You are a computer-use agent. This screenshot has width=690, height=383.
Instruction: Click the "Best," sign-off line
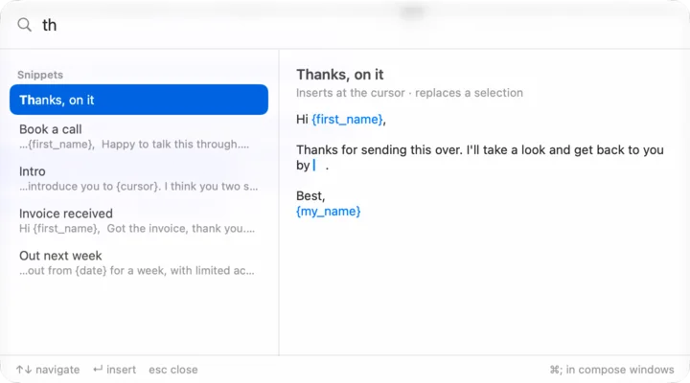[310, 195]
